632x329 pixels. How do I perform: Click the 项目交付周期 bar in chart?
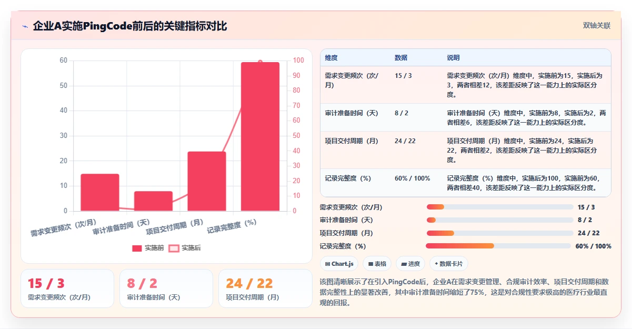coord(207,181)
